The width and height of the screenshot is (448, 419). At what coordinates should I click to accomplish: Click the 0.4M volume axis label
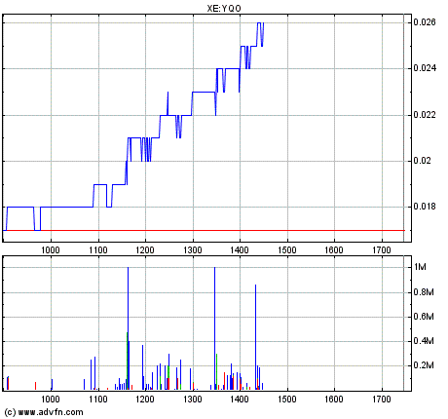point(424,341)
